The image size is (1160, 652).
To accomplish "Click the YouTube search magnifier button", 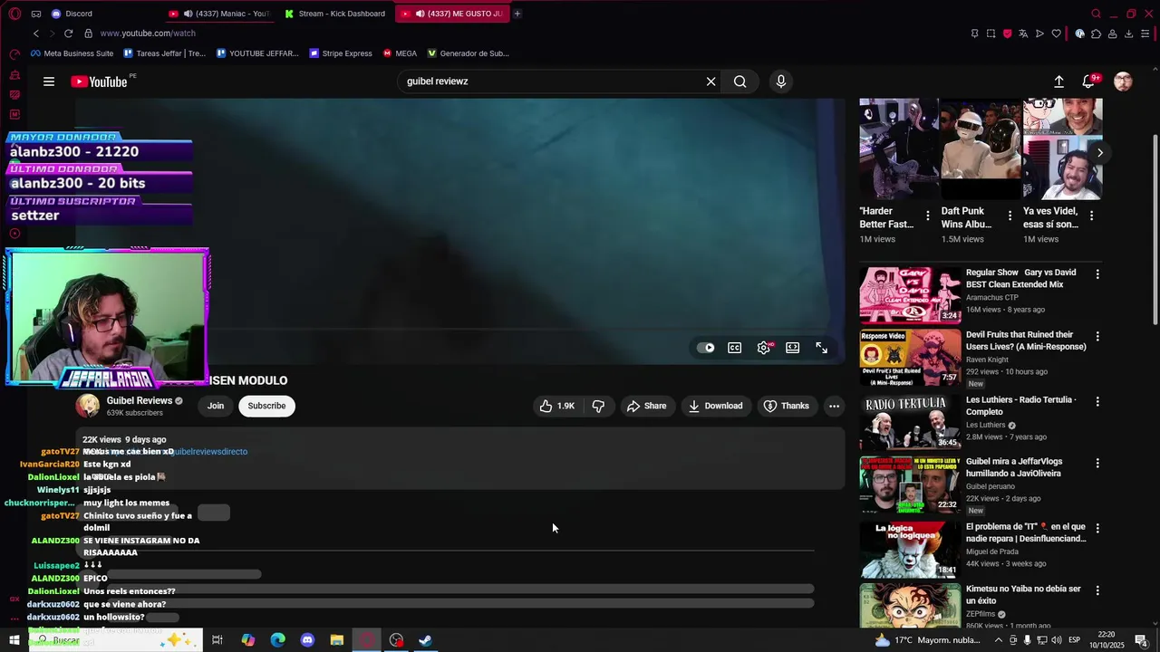I will [x=740, y=81].
